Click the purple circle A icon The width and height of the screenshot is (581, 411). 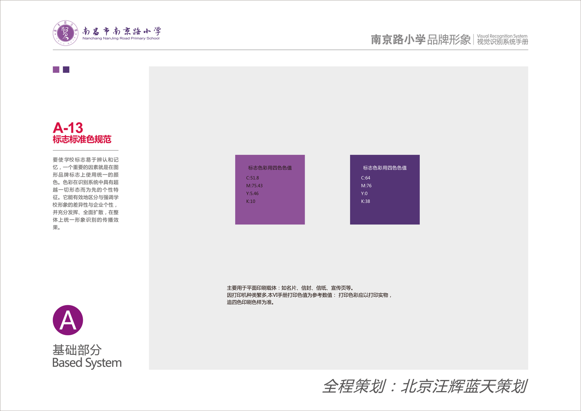pos(68,320)
